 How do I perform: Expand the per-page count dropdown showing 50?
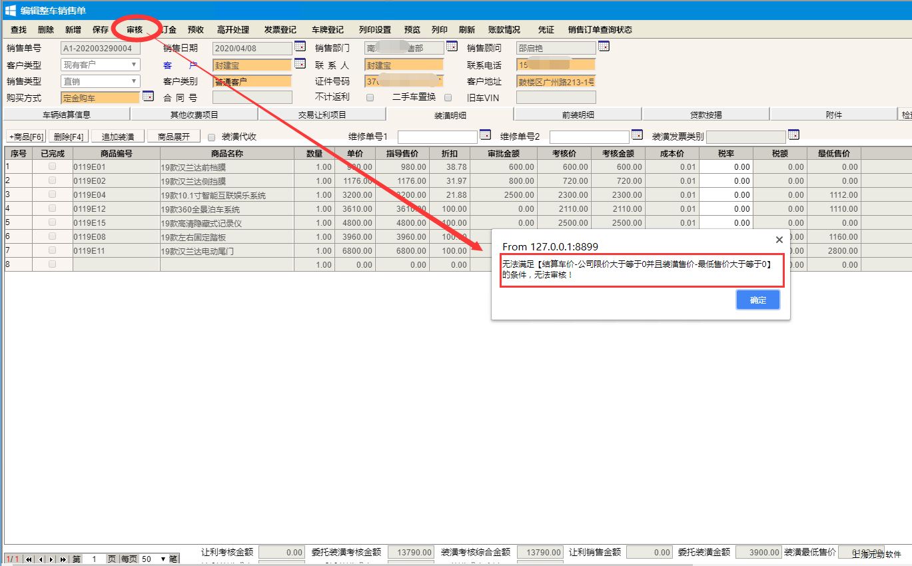(x=163, y=559)
